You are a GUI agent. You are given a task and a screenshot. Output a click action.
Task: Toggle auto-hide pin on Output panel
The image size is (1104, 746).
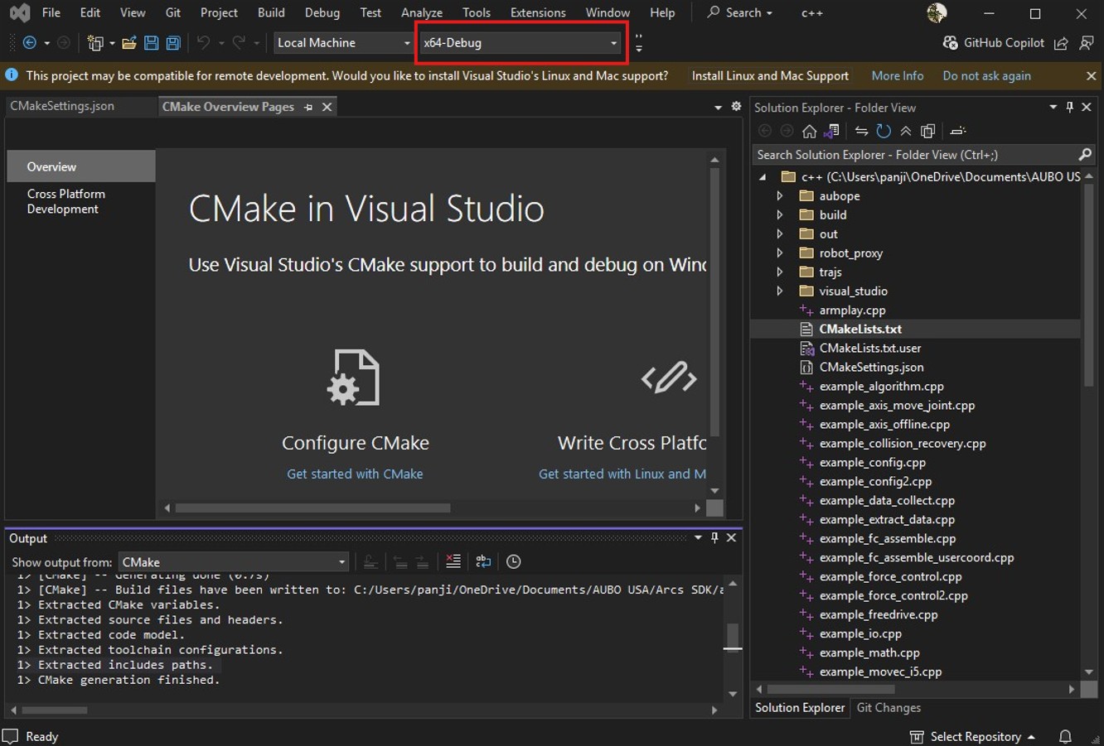(714, 538)
